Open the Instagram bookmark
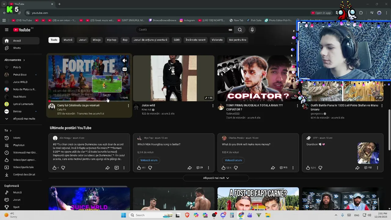 [187, 20]
